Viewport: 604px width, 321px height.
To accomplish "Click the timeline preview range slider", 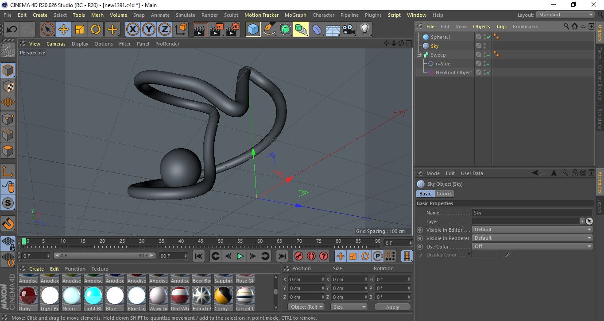I will tap(105, 256).
